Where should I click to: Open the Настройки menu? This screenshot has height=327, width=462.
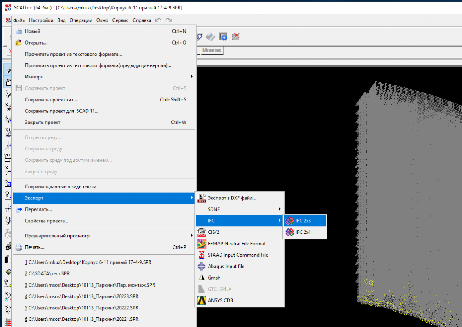[41, 20]
